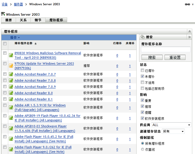Collapse the 搜索 side panel chevron

coord(190,37)
